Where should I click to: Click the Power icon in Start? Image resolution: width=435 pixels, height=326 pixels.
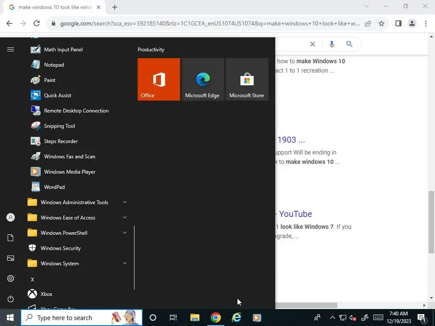click(11, 299)
